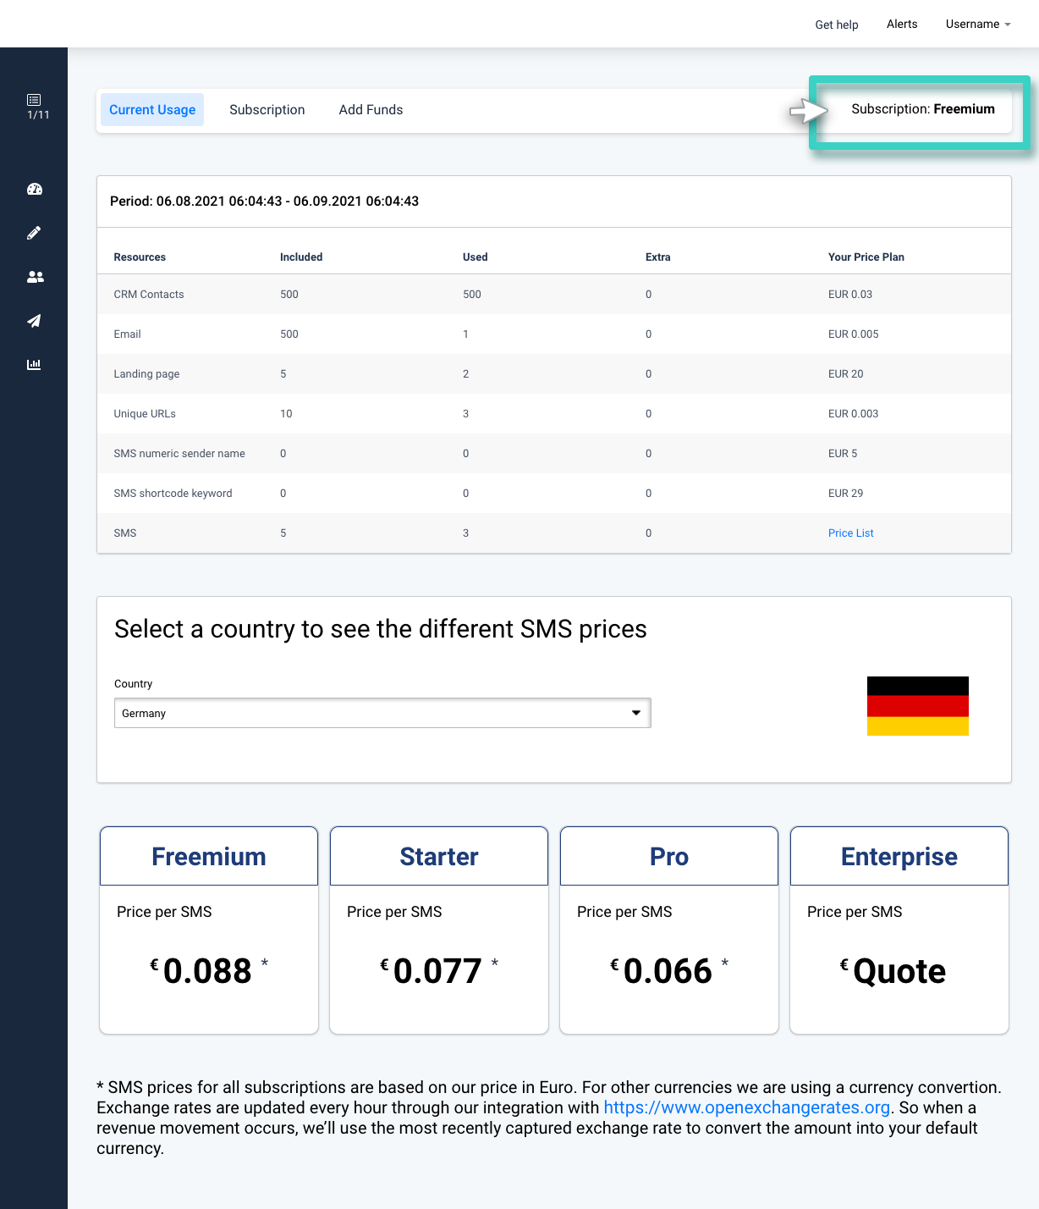Viewport: 1039px width, 1209px height.
Task: Click the SMS shortcode keyword row
Action: [x=554, y=494]
